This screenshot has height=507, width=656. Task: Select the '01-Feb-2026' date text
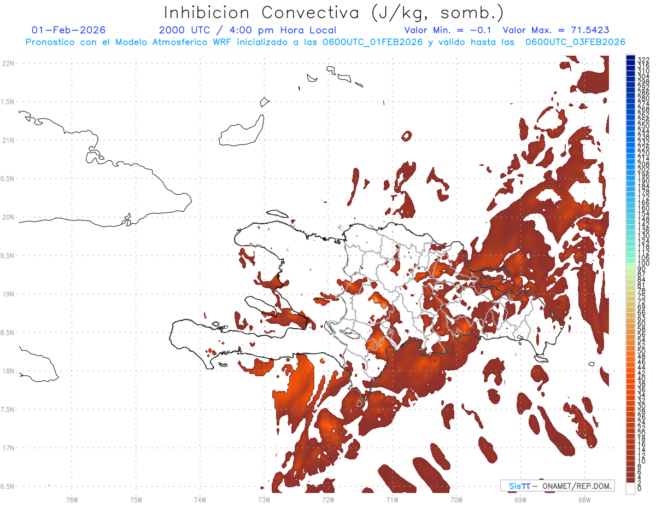coord(69,30)
